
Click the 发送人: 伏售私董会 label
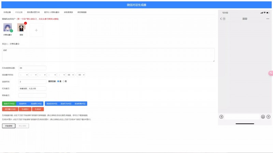pyautogui.click(x=11, y=44)
